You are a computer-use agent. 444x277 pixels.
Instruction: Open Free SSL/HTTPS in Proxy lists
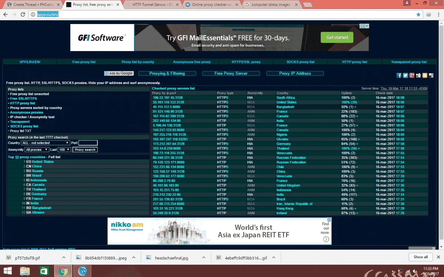(23, 99)
